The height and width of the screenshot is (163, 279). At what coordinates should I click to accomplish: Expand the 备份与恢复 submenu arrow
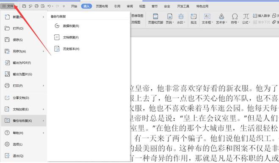click(x=43, y=121)
